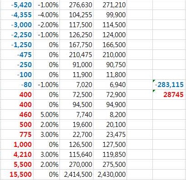
Task: Click 0% in the 2,414,500 row
Action: pos(46,175)
